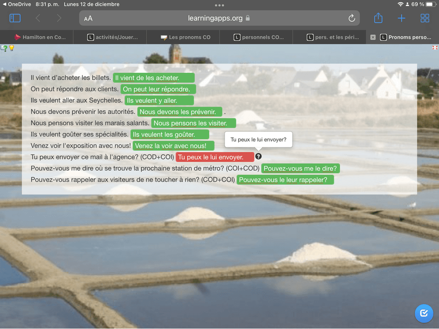Show tab overview grid icon
The height and width of the screenshot is (329, 439).
point(425,18)
